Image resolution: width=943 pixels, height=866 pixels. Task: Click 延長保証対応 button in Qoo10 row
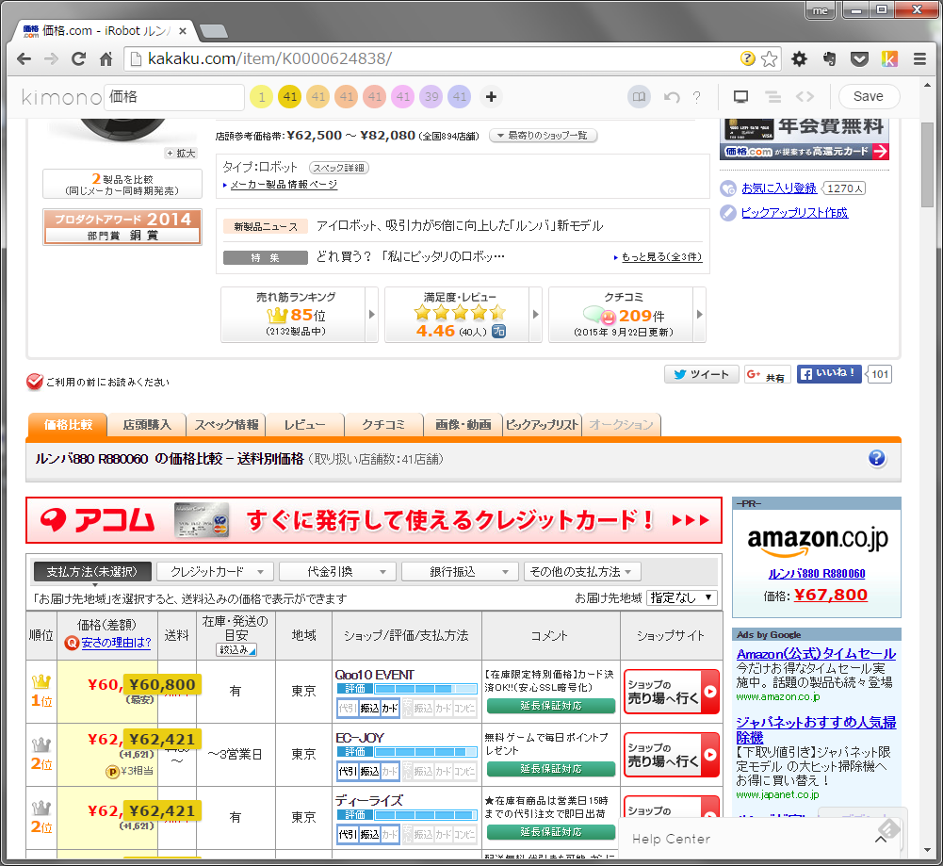click(x=551, y=706)
